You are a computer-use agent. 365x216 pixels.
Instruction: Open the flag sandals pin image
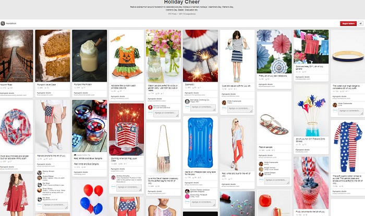tap(274, 118)
